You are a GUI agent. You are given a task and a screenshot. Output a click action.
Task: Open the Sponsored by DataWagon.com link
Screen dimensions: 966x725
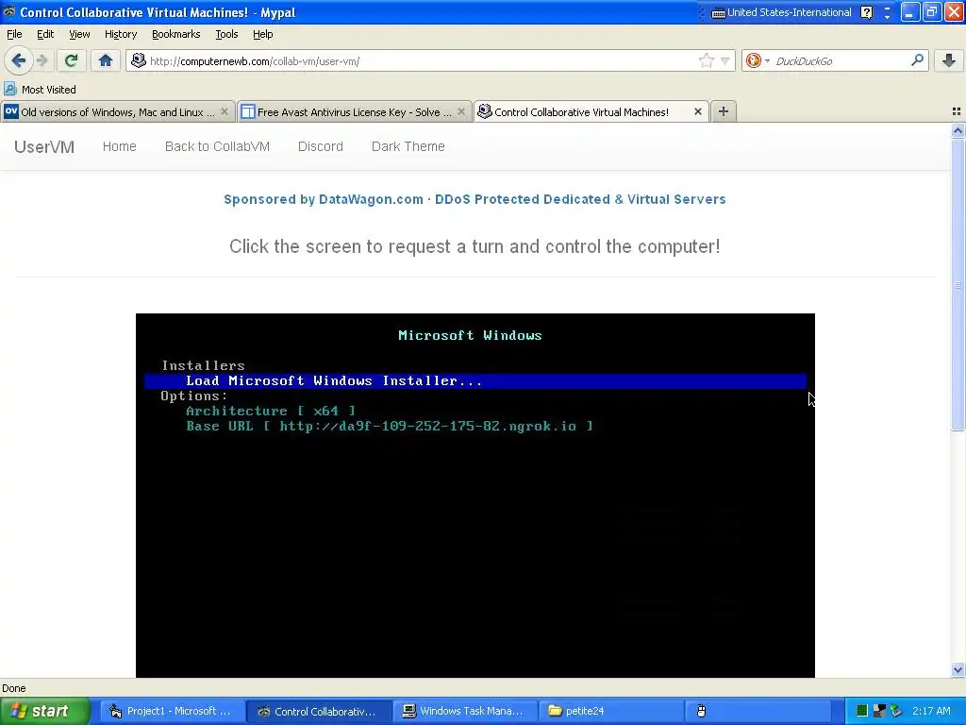(475, 199)
